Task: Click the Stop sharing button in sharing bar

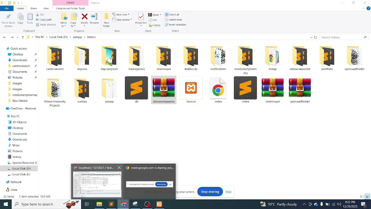Action: 210,192
